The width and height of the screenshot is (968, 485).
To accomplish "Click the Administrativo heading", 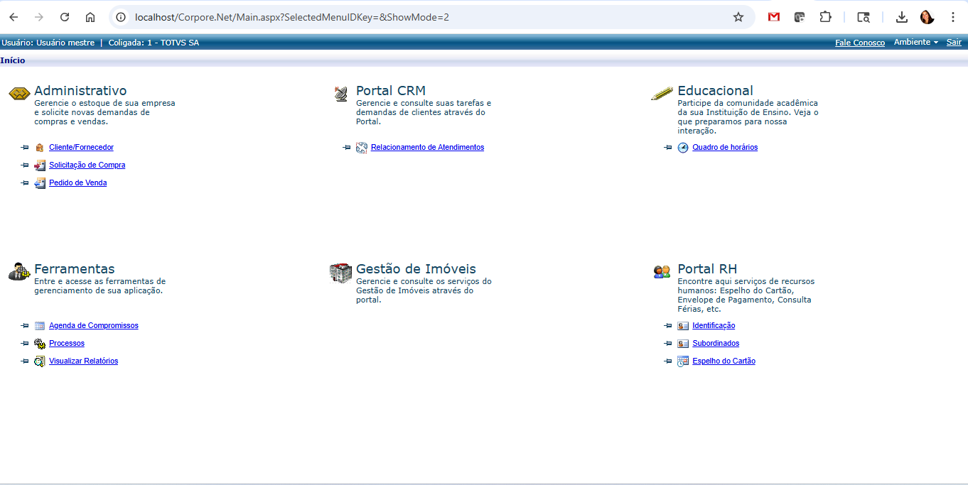I will pyautogui.click(x=80, y=90).
